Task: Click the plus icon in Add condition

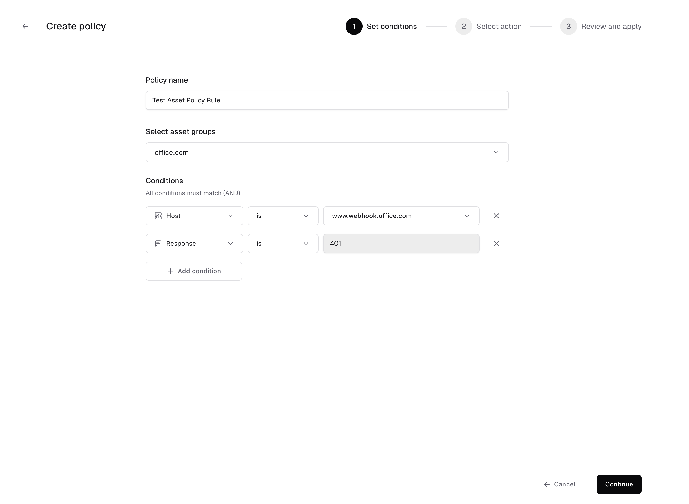Action: 171,271
